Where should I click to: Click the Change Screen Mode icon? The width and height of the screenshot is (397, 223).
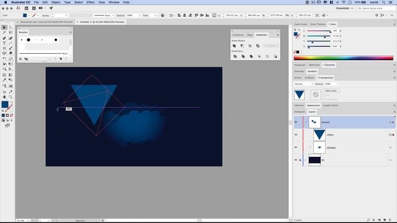point(7,126)
